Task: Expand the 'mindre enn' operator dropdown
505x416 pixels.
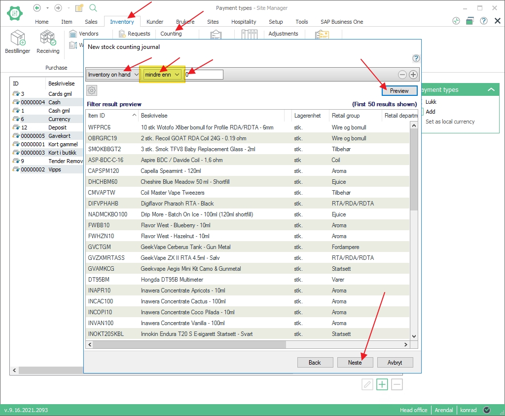Action: 162,75
